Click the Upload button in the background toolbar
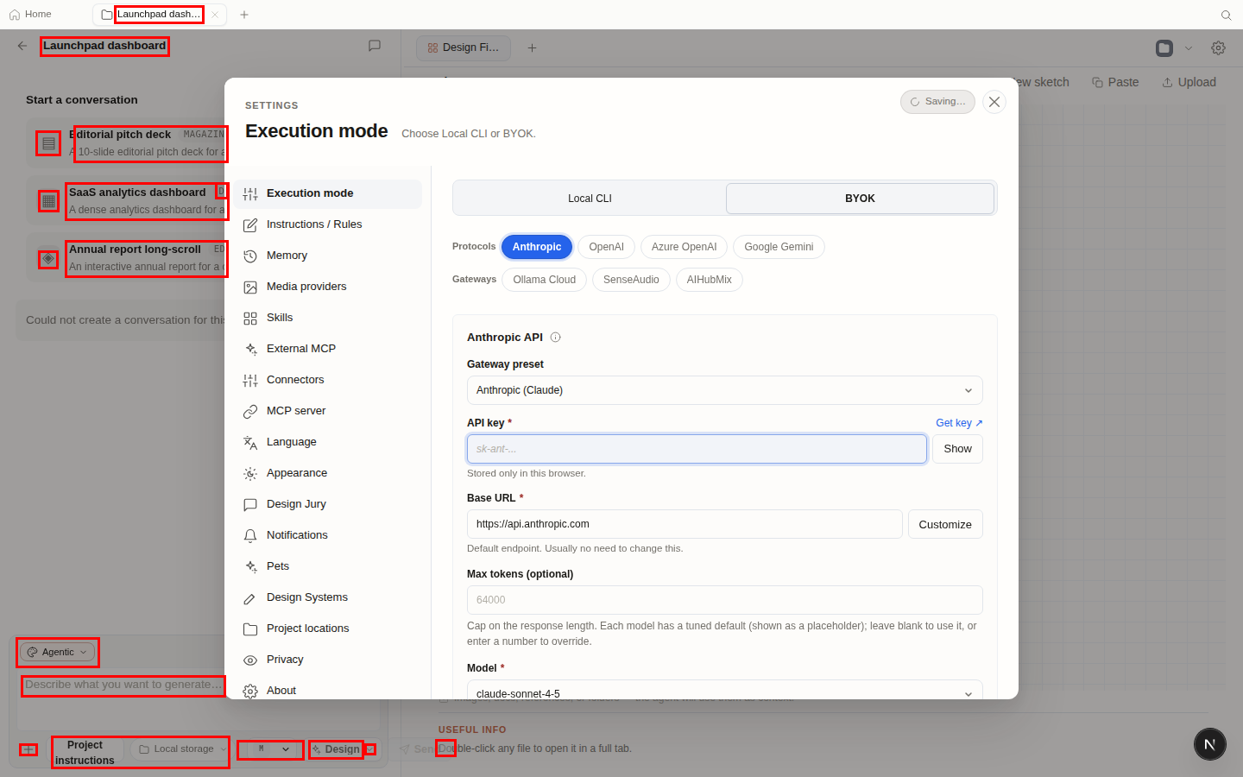 tap(1189, 82)
